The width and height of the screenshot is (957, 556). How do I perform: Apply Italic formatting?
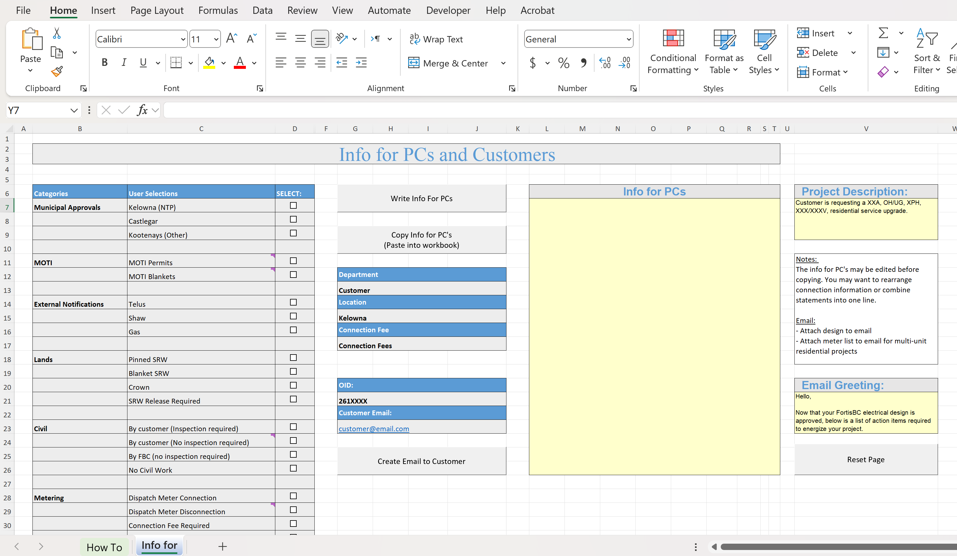[124, 63]
